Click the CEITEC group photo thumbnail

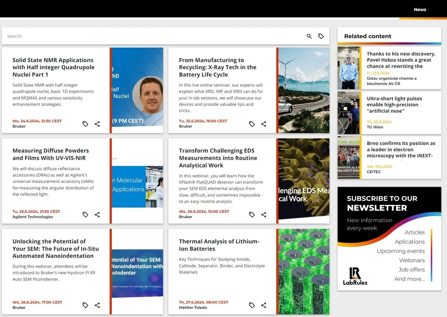[349, 157]
